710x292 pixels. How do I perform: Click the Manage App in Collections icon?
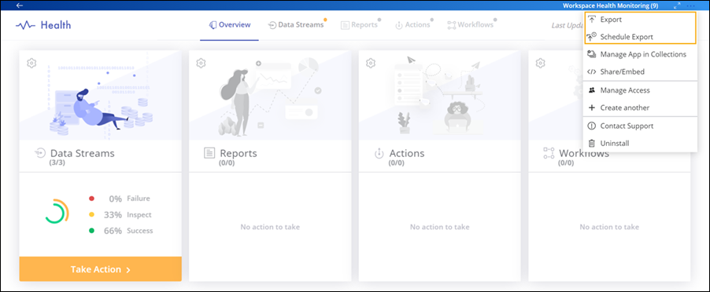[591, 54]
